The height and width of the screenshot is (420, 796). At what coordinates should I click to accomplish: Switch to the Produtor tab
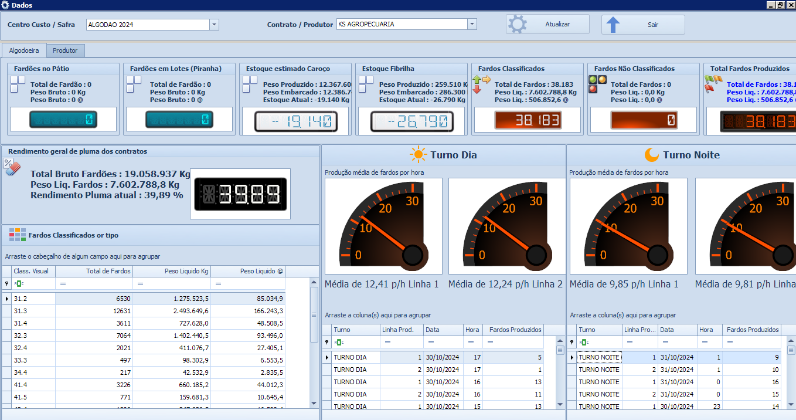66,50
